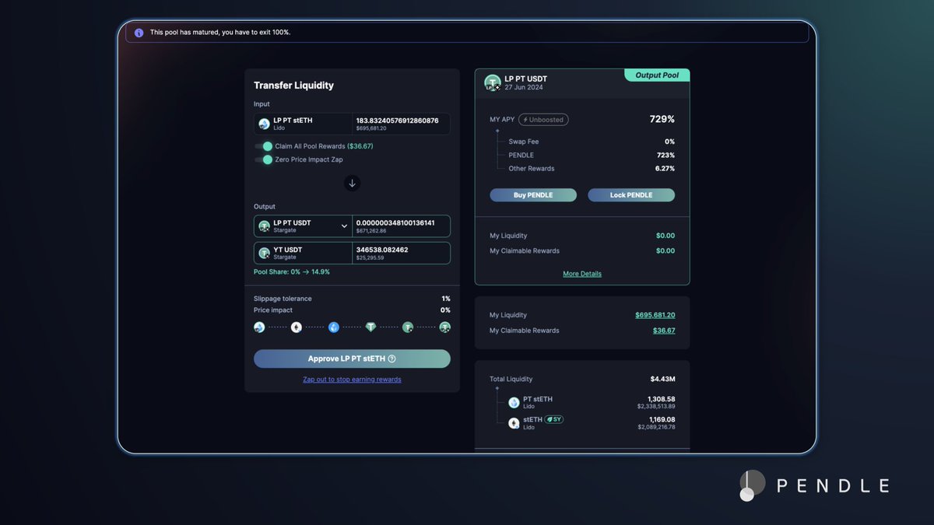This screenshot has width=934, height=525.
Task: Toggle Claim All Pool Rewards switch
Action: (264, 146)
